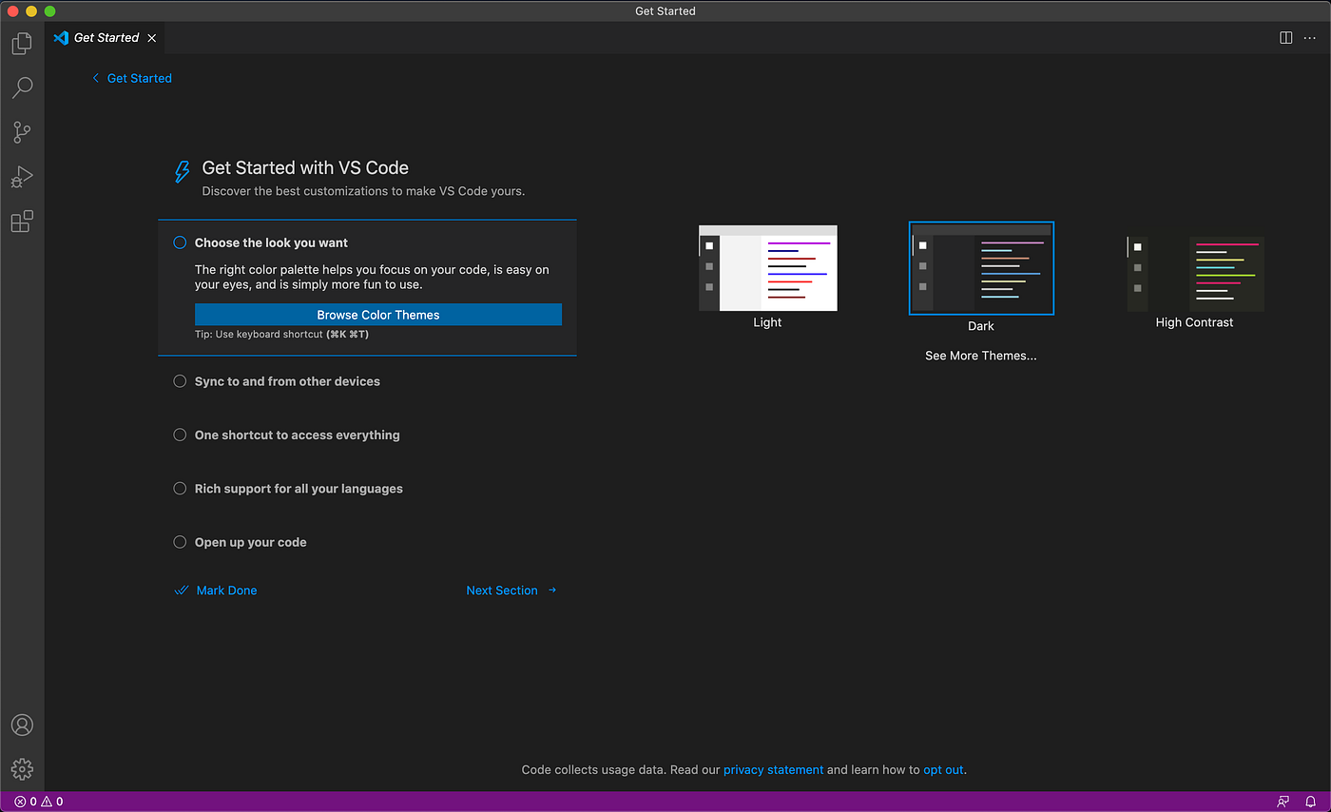Open the editor more actions ellipsis menu

pyautogui.click(x=1308, y=37)
